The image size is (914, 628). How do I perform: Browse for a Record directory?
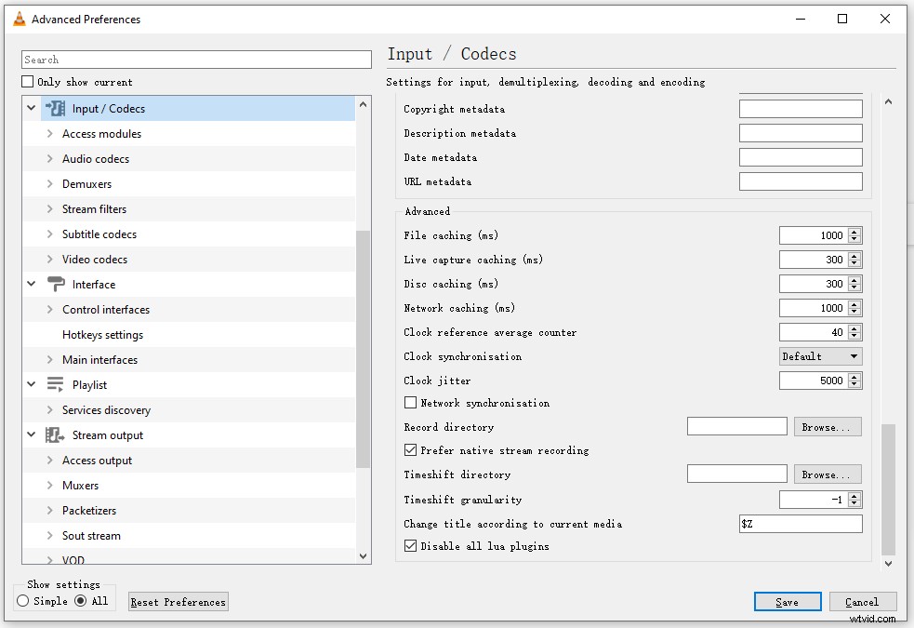tap(827, 426)
